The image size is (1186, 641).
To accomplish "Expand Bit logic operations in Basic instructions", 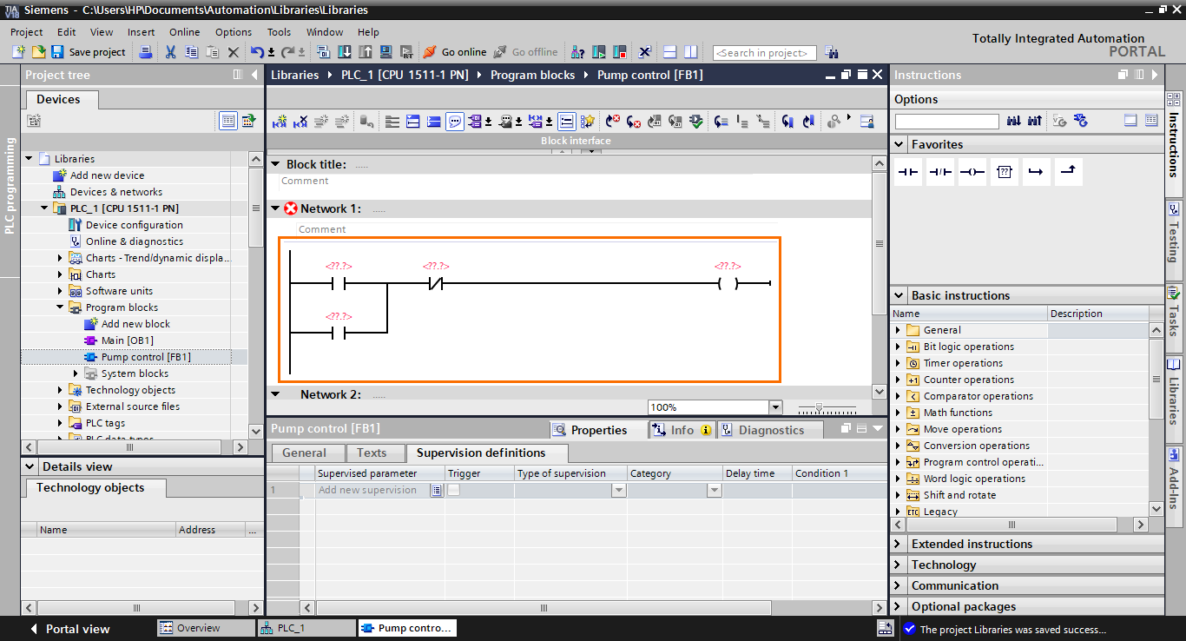I will click(899, 346).
